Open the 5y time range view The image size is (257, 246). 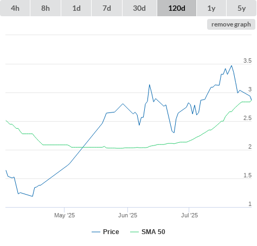242,8
